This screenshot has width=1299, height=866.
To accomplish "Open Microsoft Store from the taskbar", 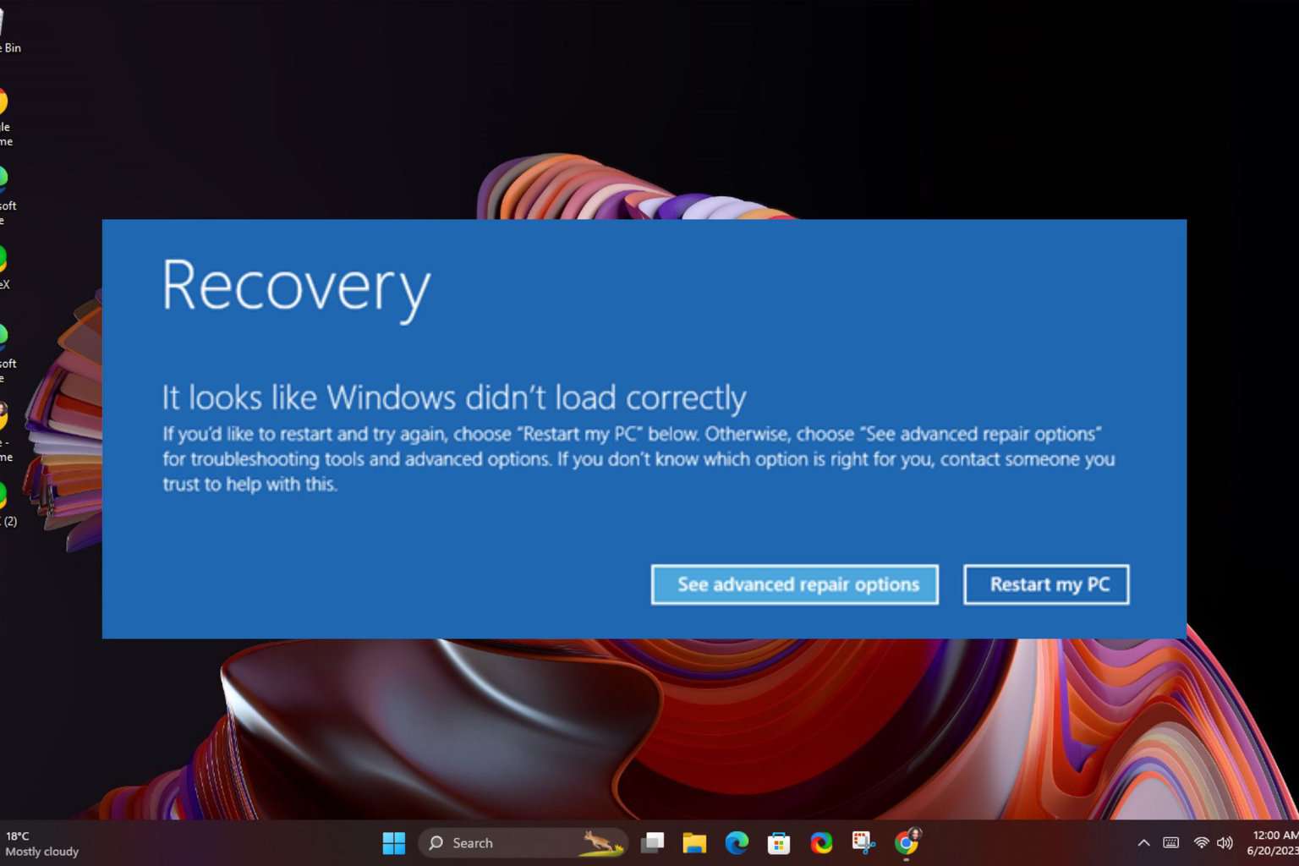I will tap(779, 843).
